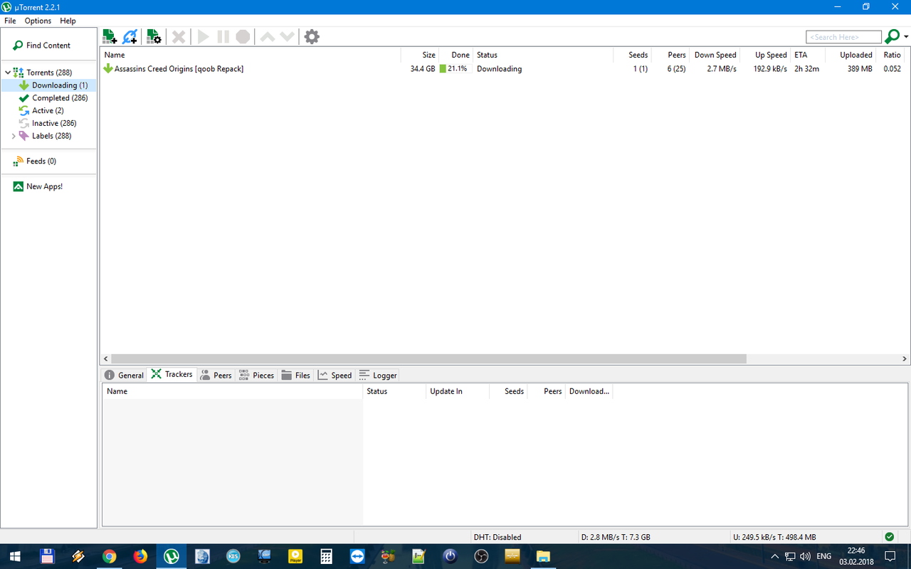Open TeamViewer from the taskbar

point(357,556)
